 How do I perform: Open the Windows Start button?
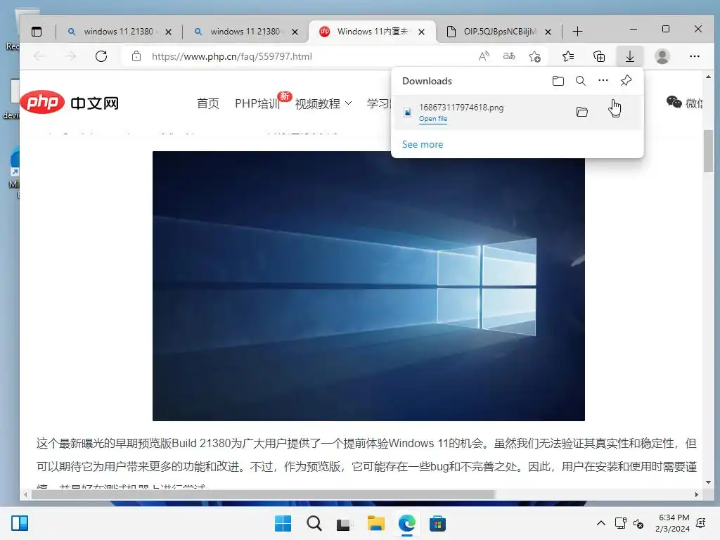283,523
